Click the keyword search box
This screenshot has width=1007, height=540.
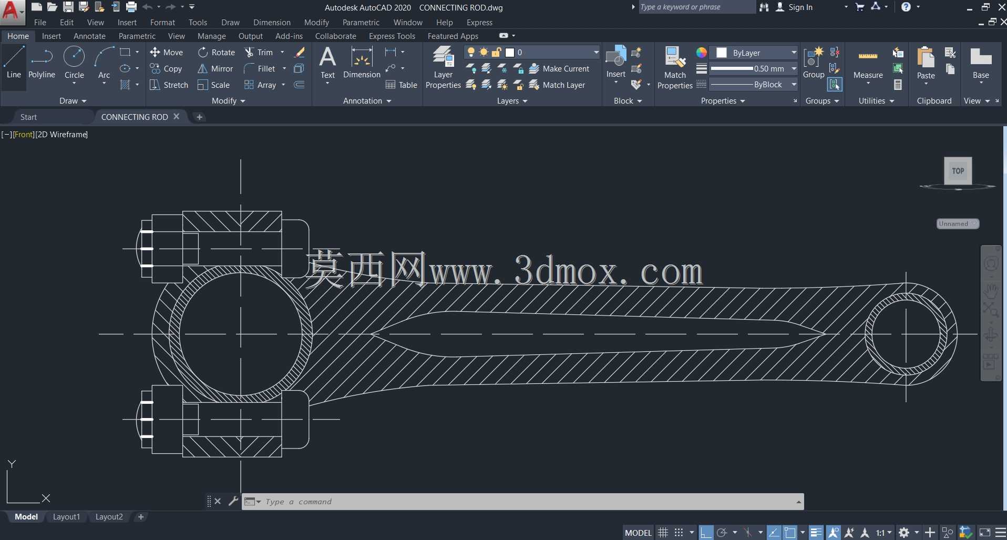(x=696, y=7)
